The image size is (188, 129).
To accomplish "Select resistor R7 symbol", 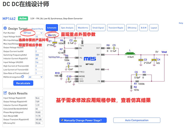I will coord(65,51).
